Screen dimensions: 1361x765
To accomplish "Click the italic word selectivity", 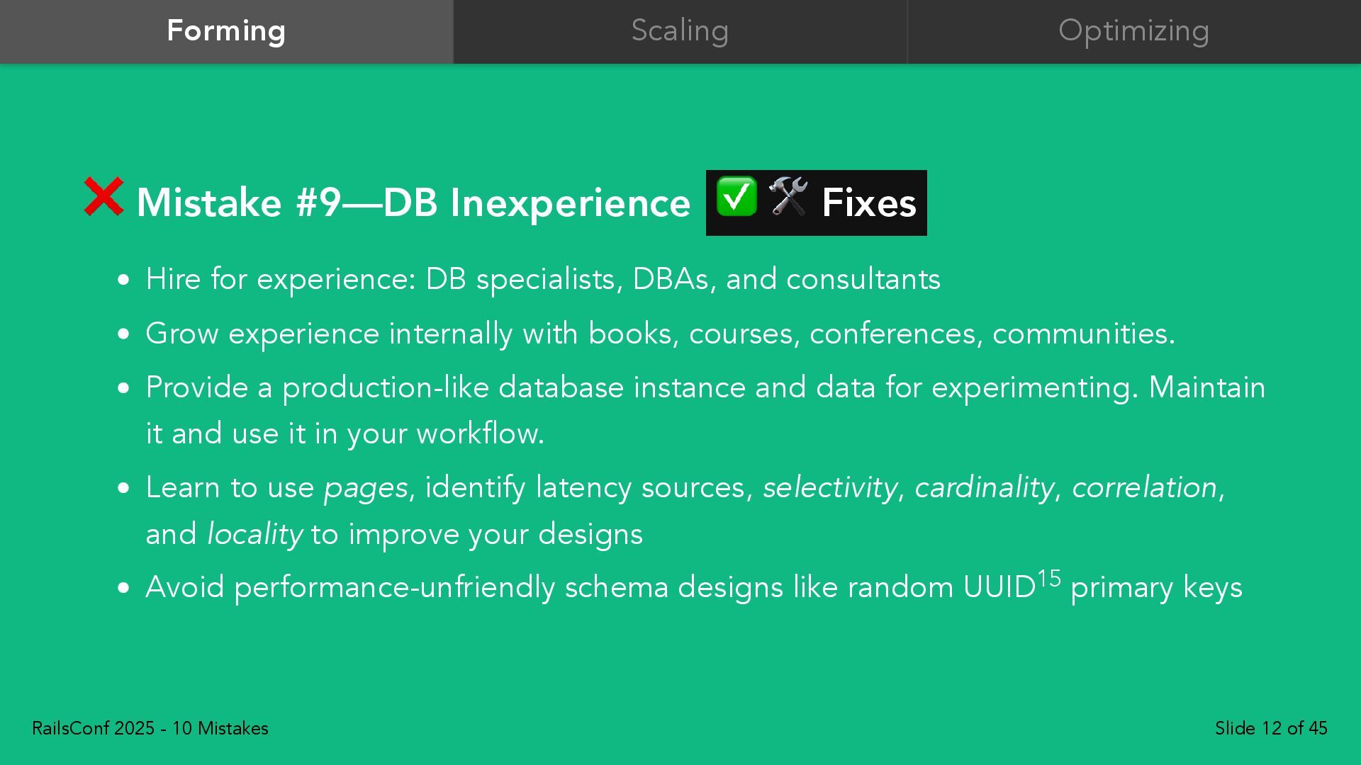I will pos(830,488).
